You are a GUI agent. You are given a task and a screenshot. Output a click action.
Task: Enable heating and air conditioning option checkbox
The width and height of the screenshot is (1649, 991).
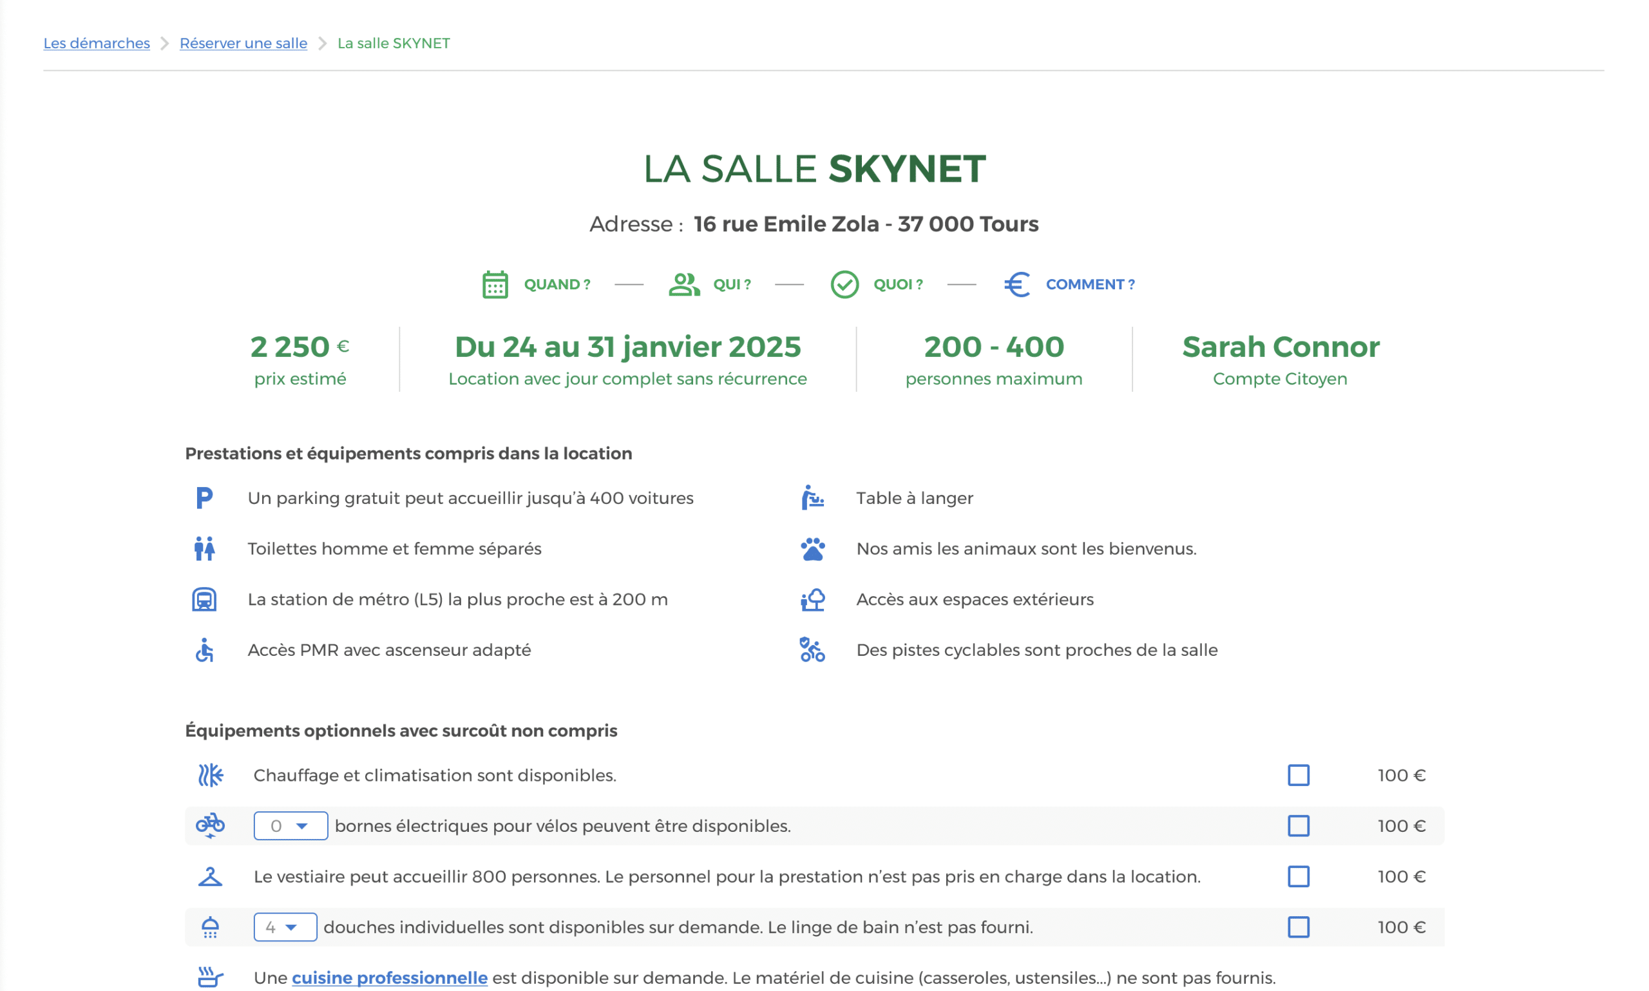[1298, 775]
